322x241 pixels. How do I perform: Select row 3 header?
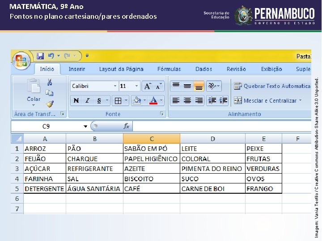click(x=17, y=168)
